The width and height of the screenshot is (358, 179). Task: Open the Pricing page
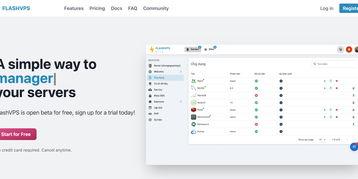(x=97, y=8)
